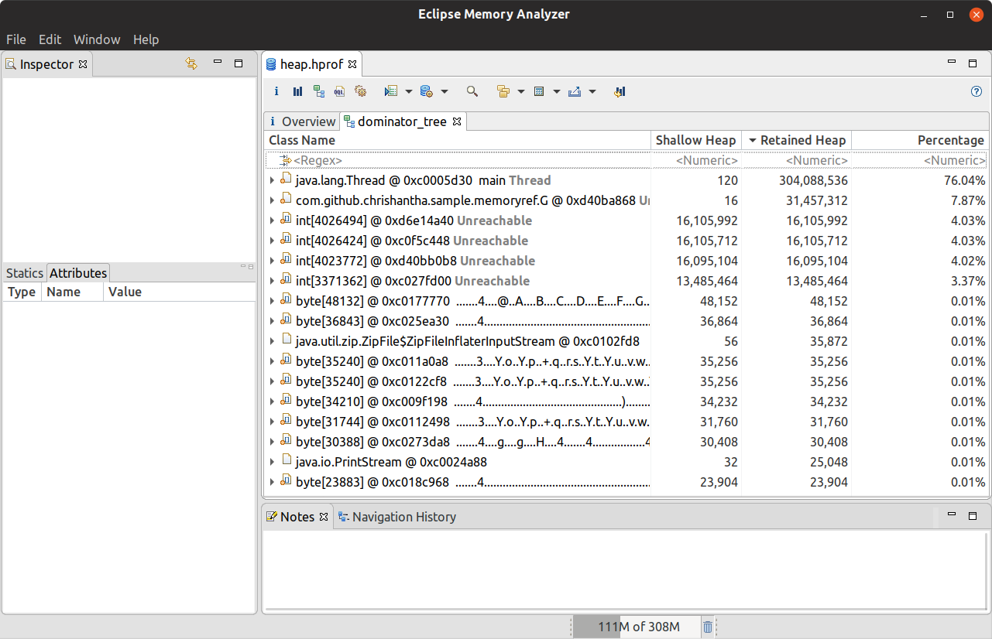Open the export results dropdown arrow
This screenshot has height=639, width=992.
click(592, 91)
